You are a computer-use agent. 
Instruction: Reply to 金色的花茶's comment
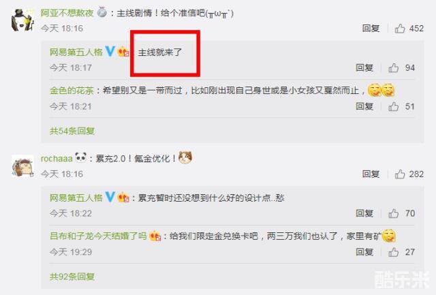[364, 106]
